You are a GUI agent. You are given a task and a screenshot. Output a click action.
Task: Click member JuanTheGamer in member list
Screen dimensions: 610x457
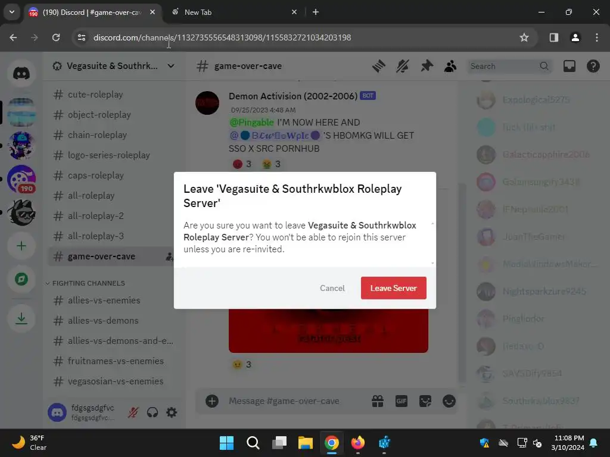534,237
